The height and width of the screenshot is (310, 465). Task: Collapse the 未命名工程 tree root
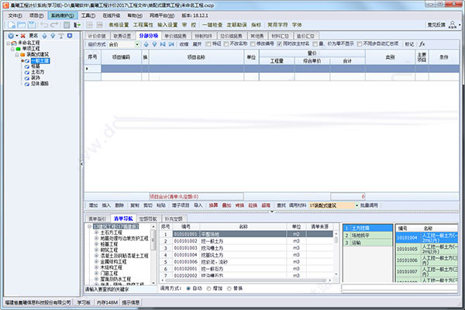click(8, 43)
